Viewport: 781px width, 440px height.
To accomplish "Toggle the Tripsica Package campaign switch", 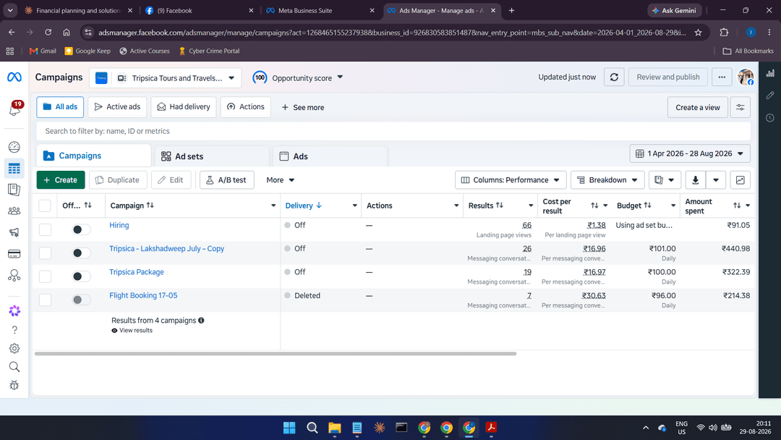I will (x=82, y=276).
